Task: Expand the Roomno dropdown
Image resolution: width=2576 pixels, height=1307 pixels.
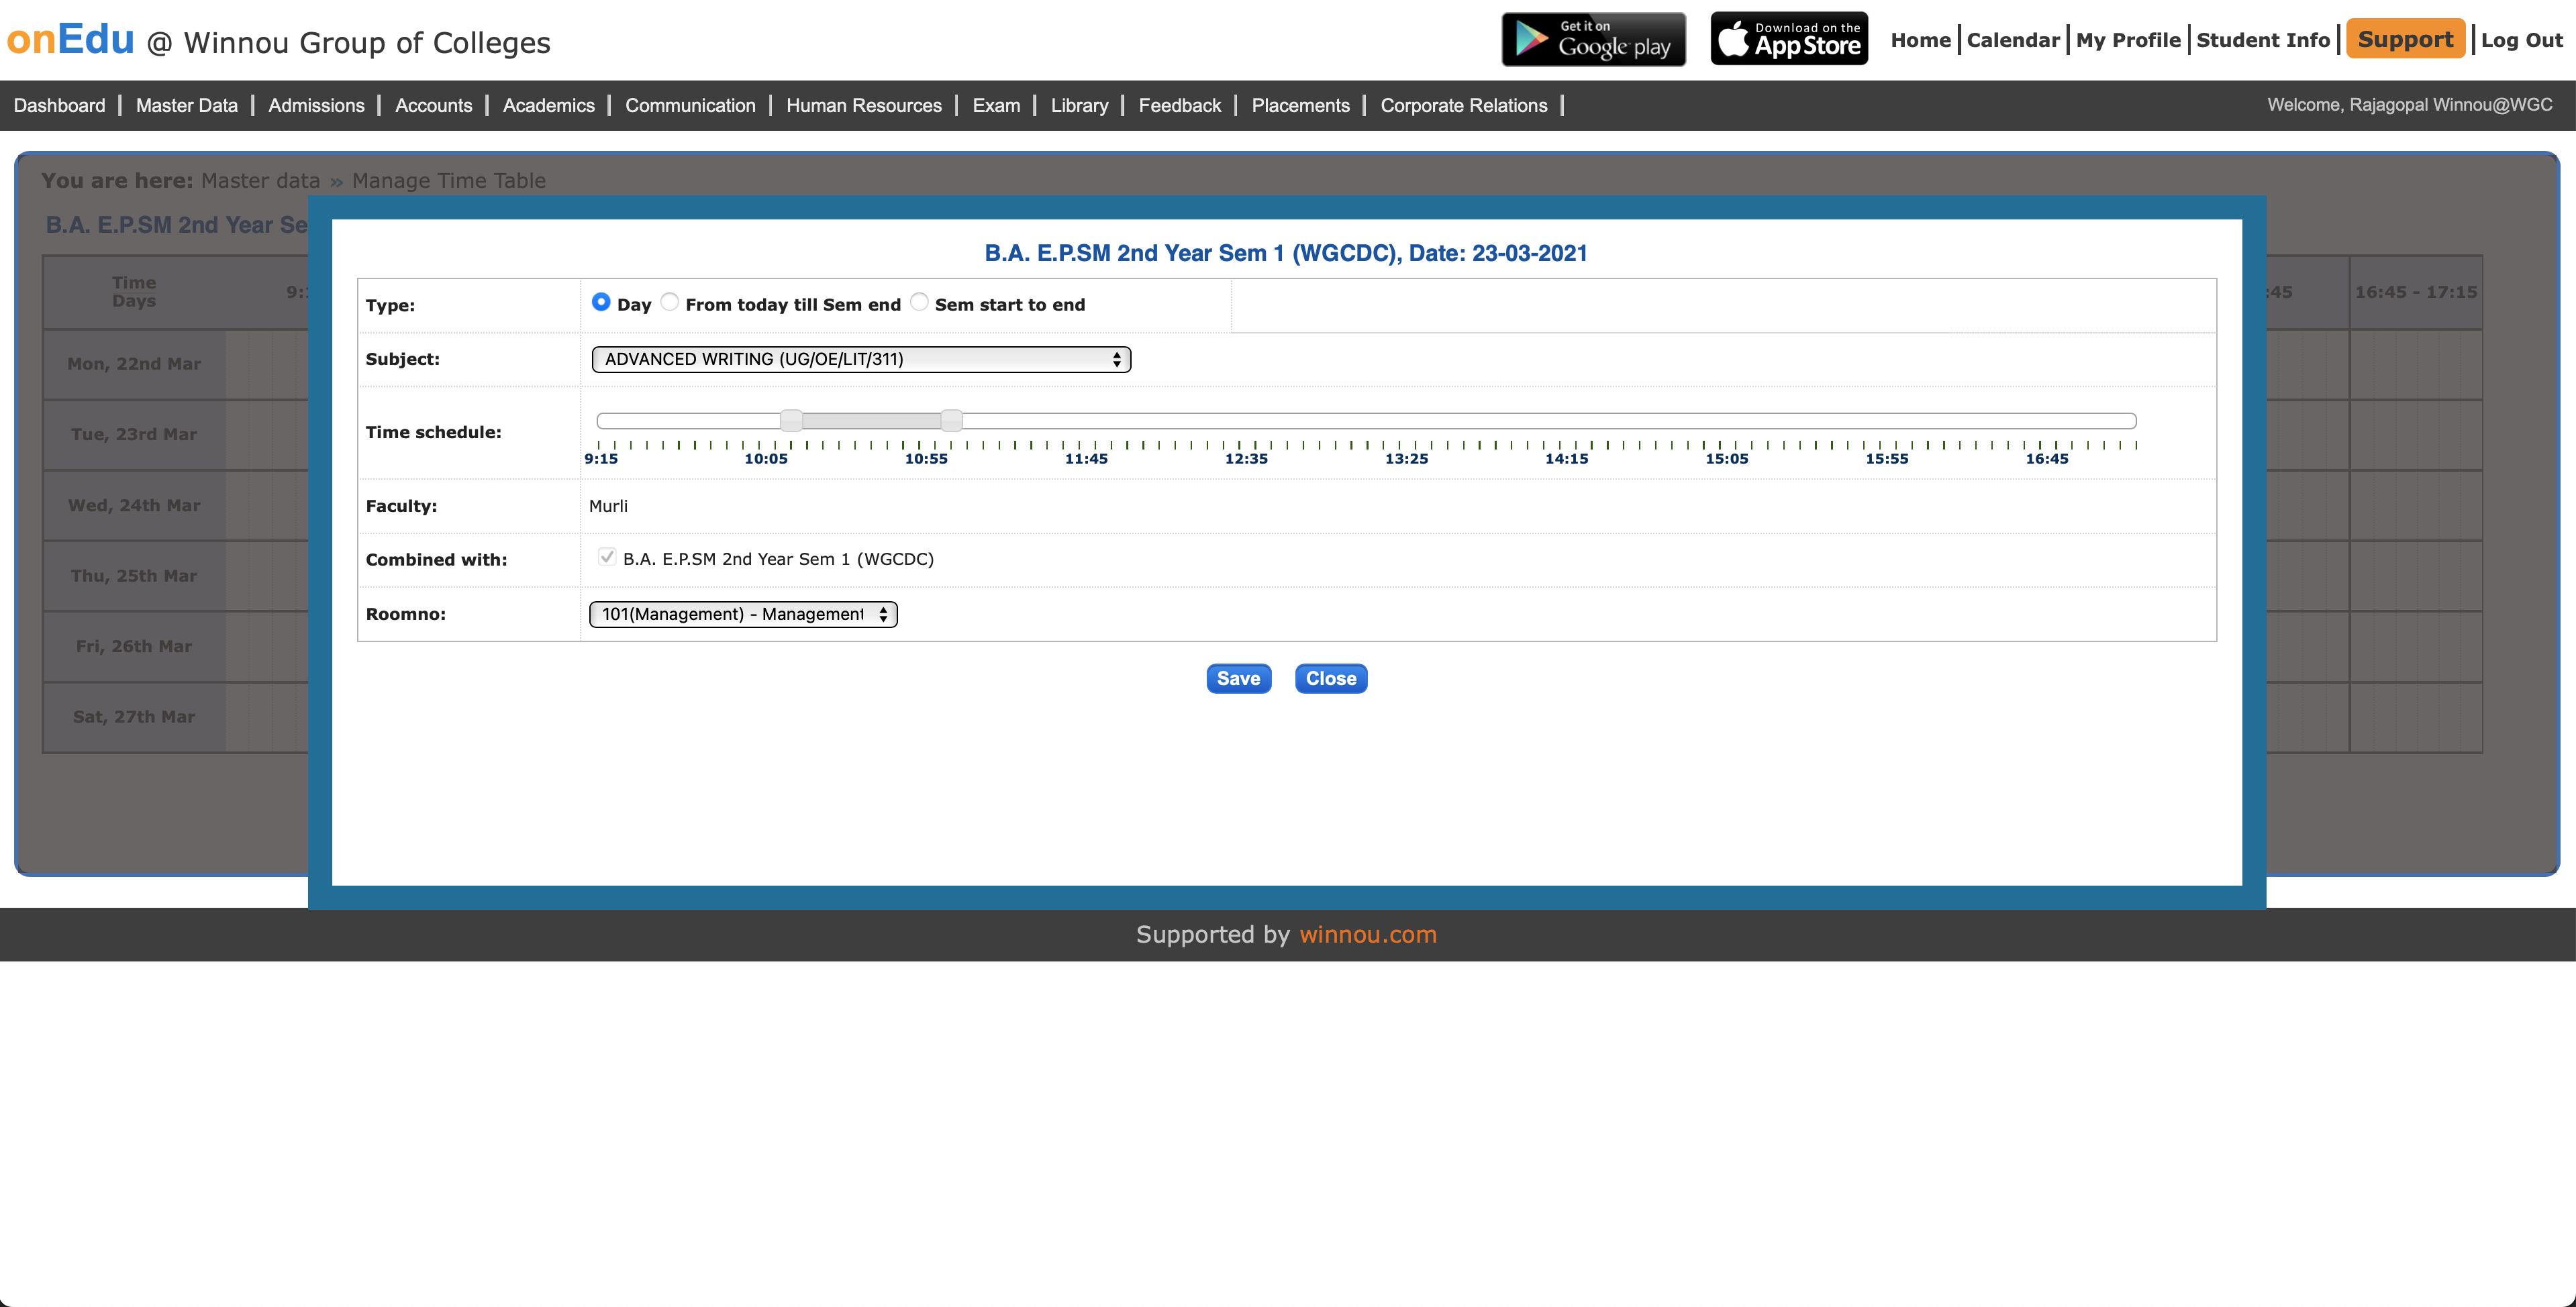Action: pyautogui.click(x=743, y=614)
